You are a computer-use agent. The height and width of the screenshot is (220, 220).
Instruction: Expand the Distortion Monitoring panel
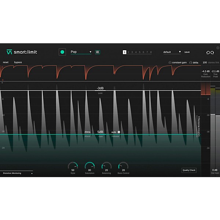coord(18,173)
